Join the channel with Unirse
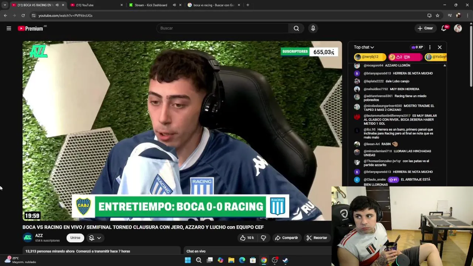The width and height of the screenshot is (473, 266). (x=75, y=238)
